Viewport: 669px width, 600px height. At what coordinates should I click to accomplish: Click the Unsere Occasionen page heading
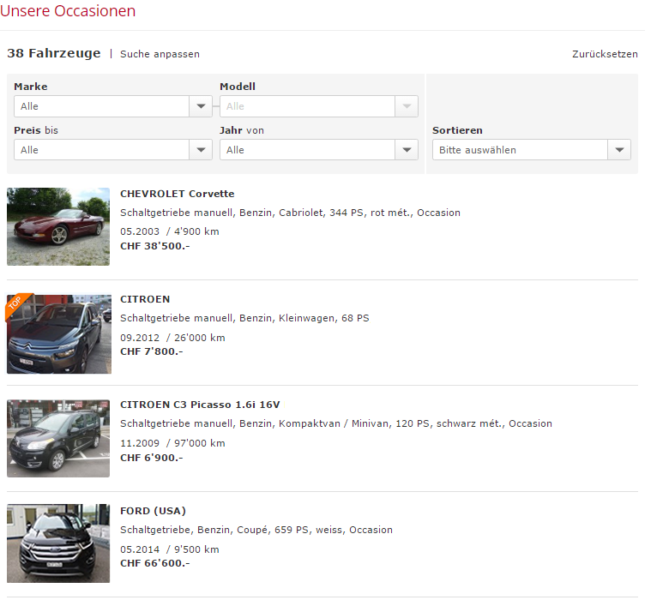(x=68, y=11)
